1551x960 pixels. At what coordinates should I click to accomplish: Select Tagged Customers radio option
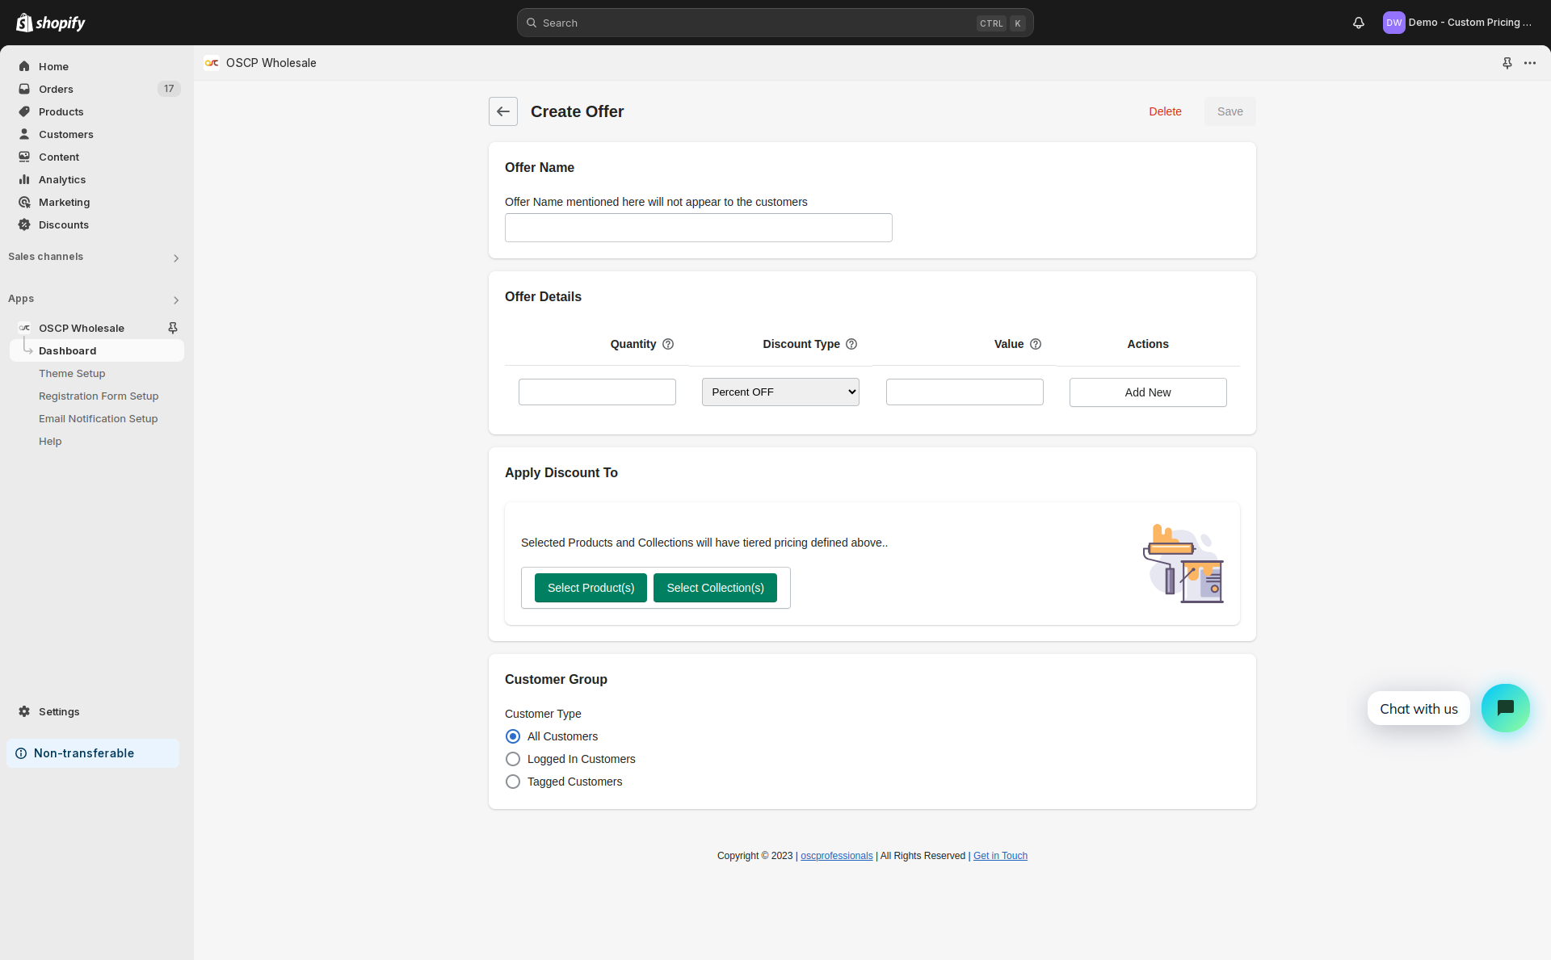pyautogui.click(x=513, y=782)
